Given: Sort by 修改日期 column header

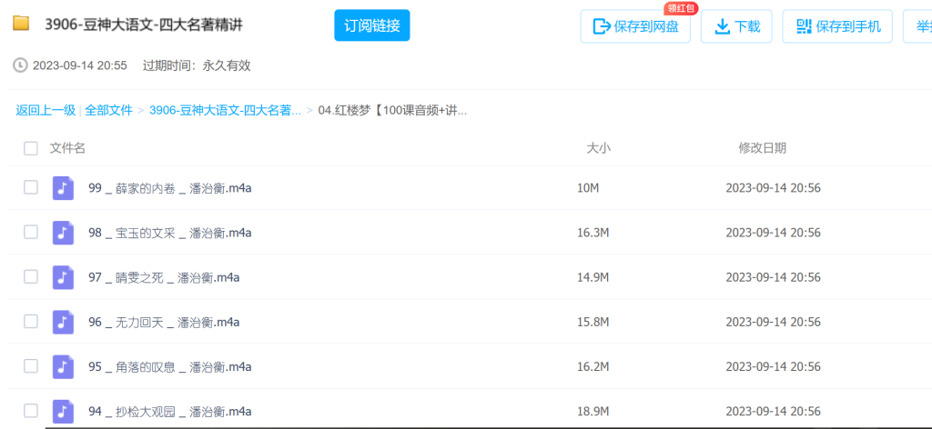Looking at the screenshot, I should click(x=763, y=148).
